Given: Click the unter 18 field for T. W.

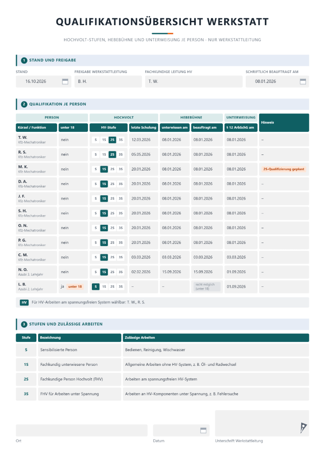Looking at the screenshot, I should tap(73, 140).
